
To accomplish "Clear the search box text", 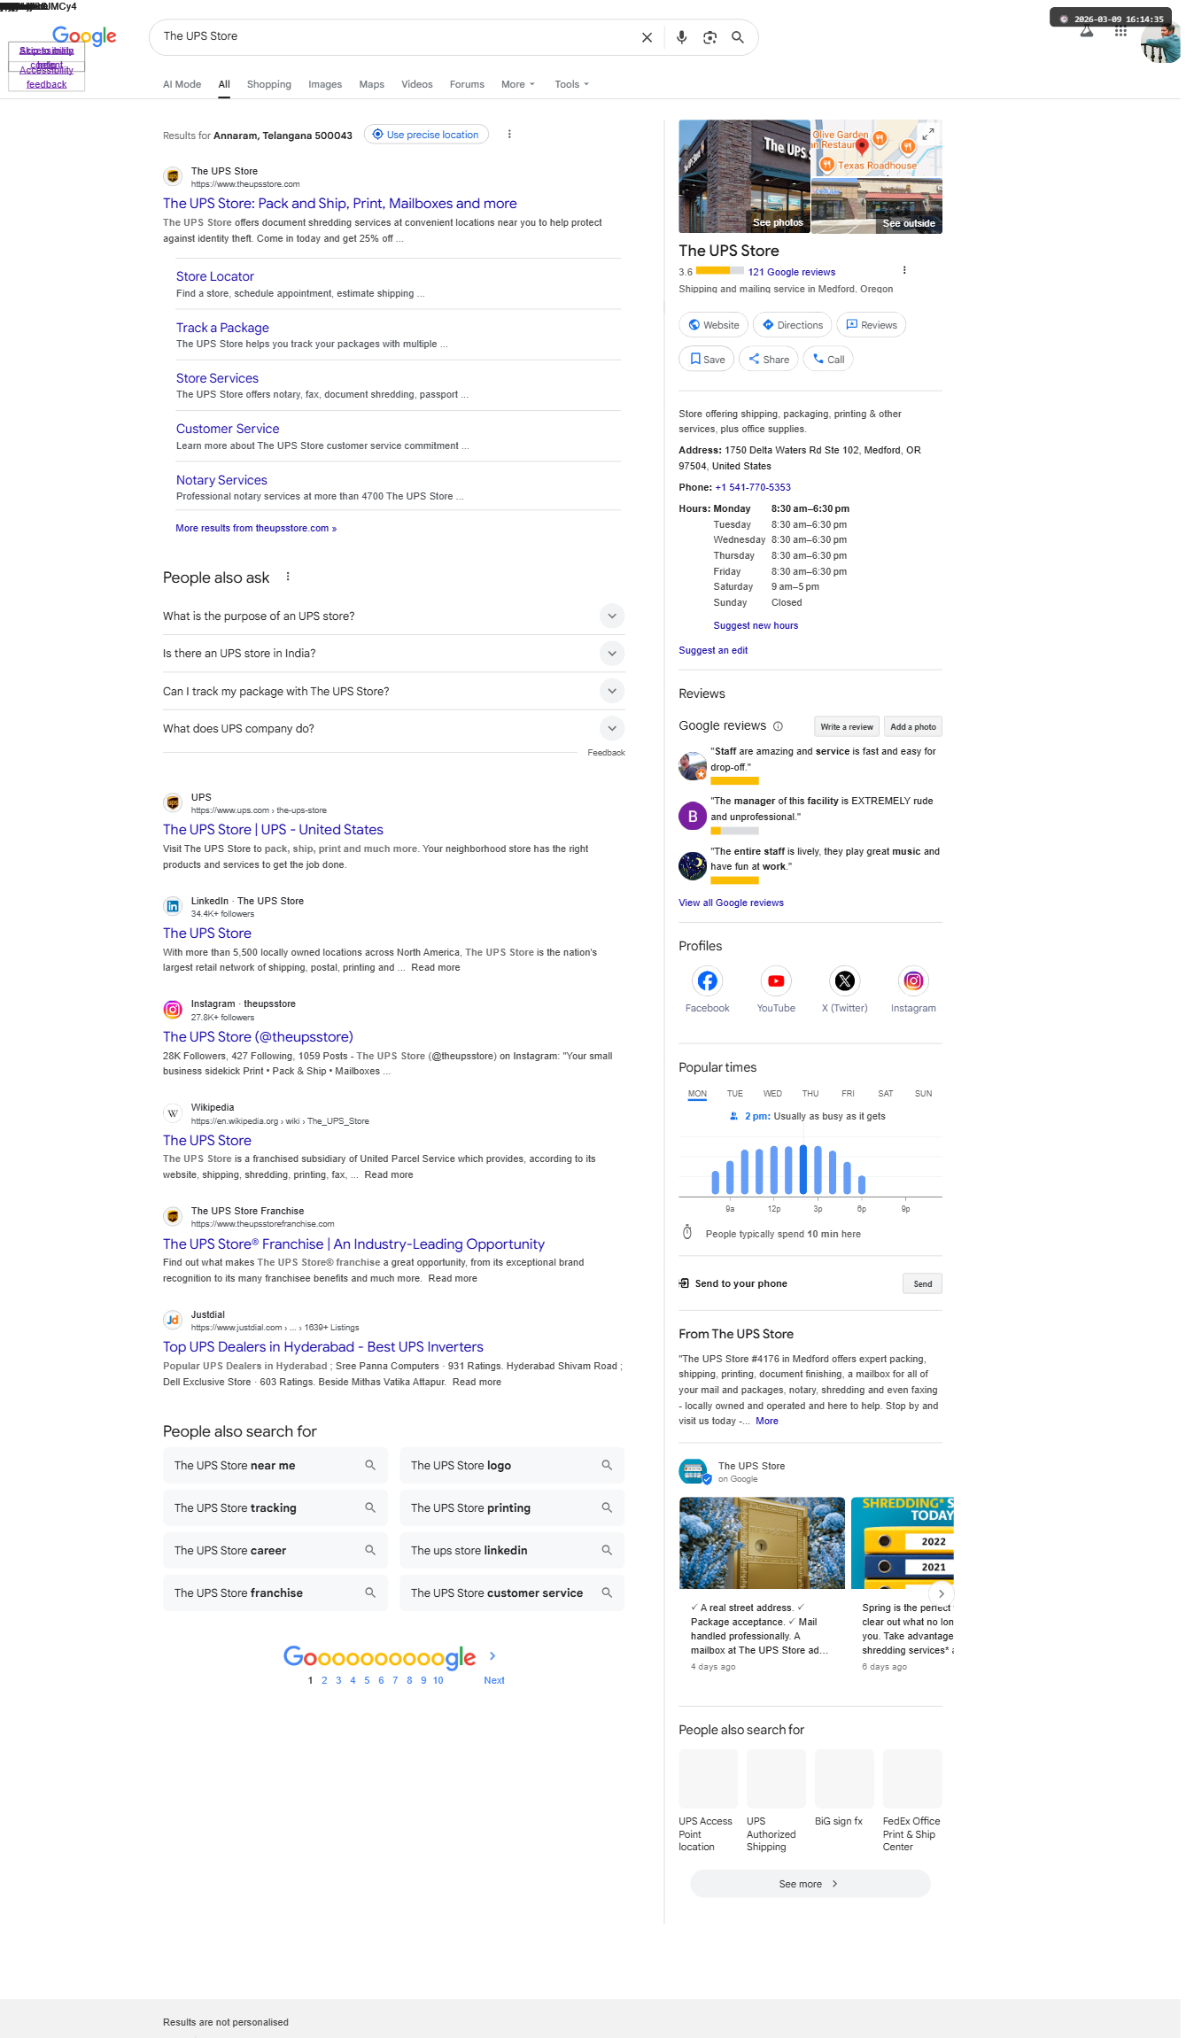I will coord(647,37).
